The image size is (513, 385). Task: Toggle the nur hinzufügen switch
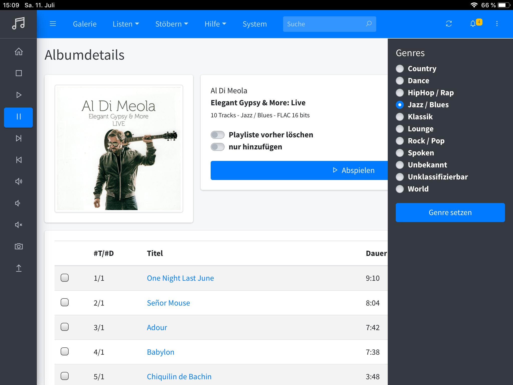218,147
